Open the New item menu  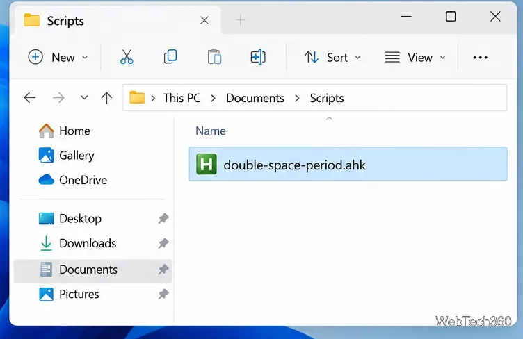[58, 57]
